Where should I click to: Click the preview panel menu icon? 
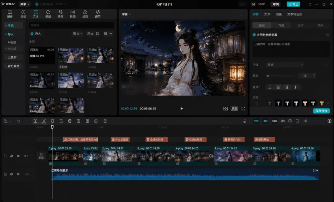(242, 14)
